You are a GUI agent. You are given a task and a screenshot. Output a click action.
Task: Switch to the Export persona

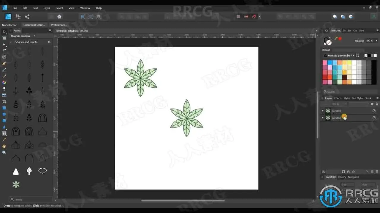[x=27, y=17]
